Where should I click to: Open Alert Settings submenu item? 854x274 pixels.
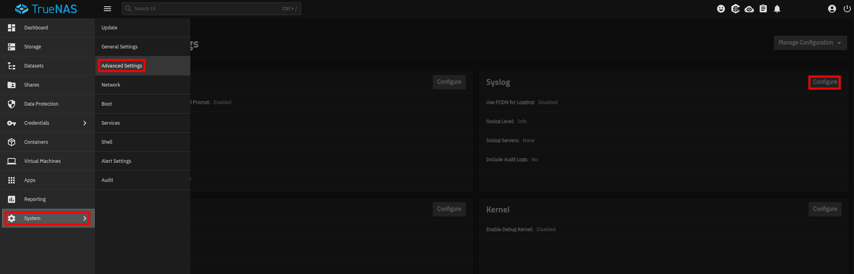[x=143, y=161]
